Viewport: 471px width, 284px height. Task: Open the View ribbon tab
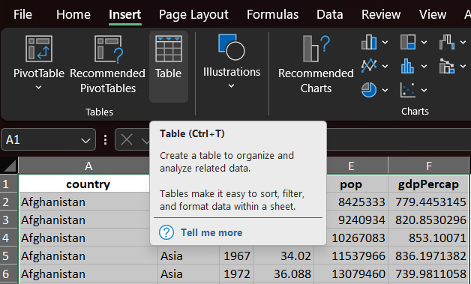pyautogui.click(x=433, y=14)
